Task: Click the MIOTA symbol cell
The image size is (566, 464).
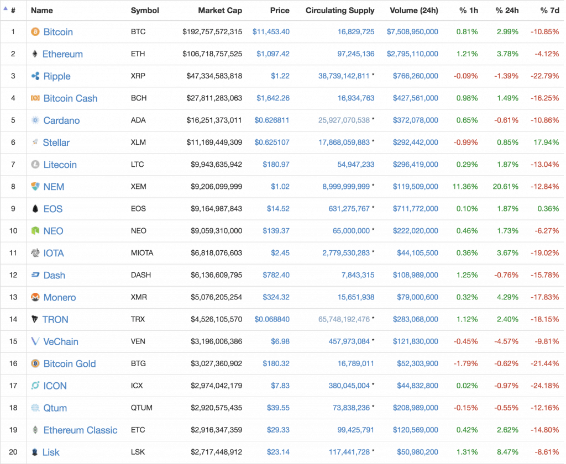Action: coord(142,253)
